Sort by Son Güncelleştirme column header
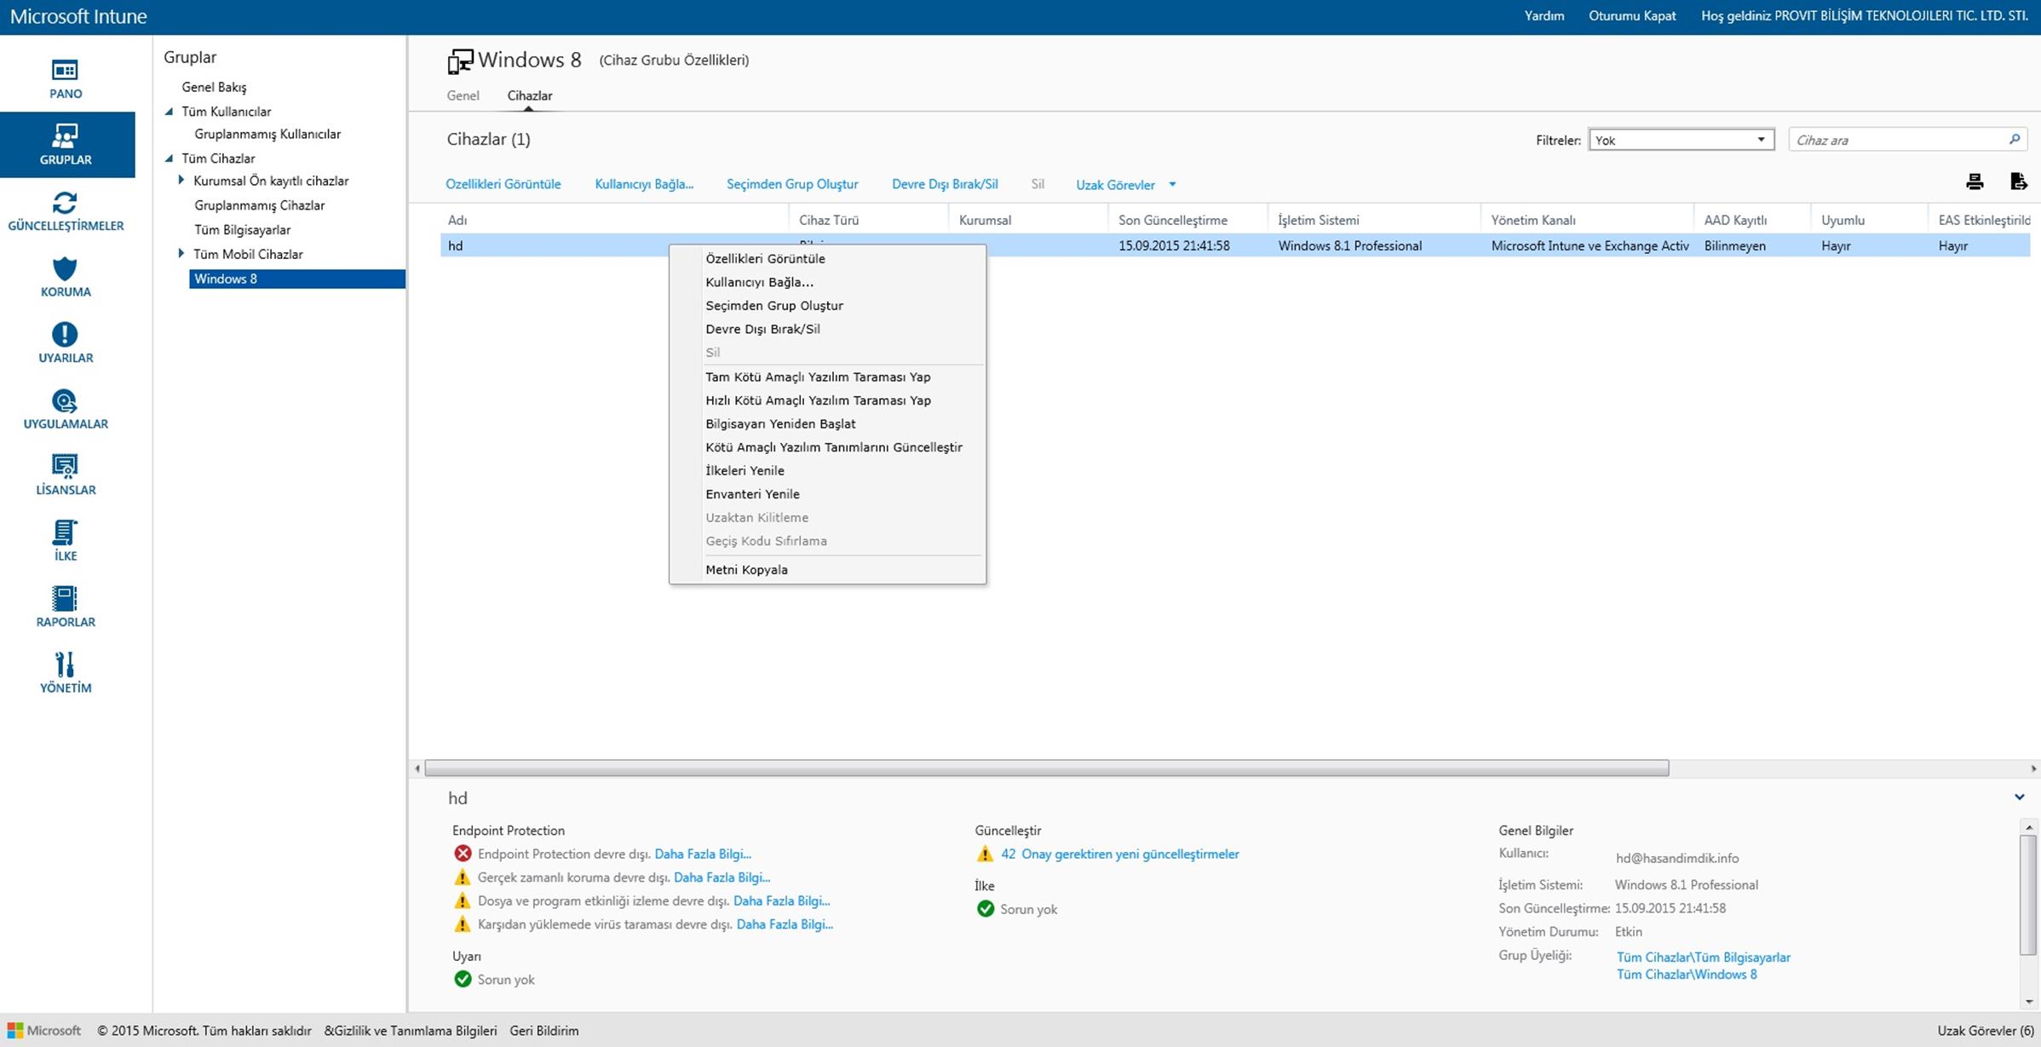The image size is (2041, 1047). click(1173, 220)
